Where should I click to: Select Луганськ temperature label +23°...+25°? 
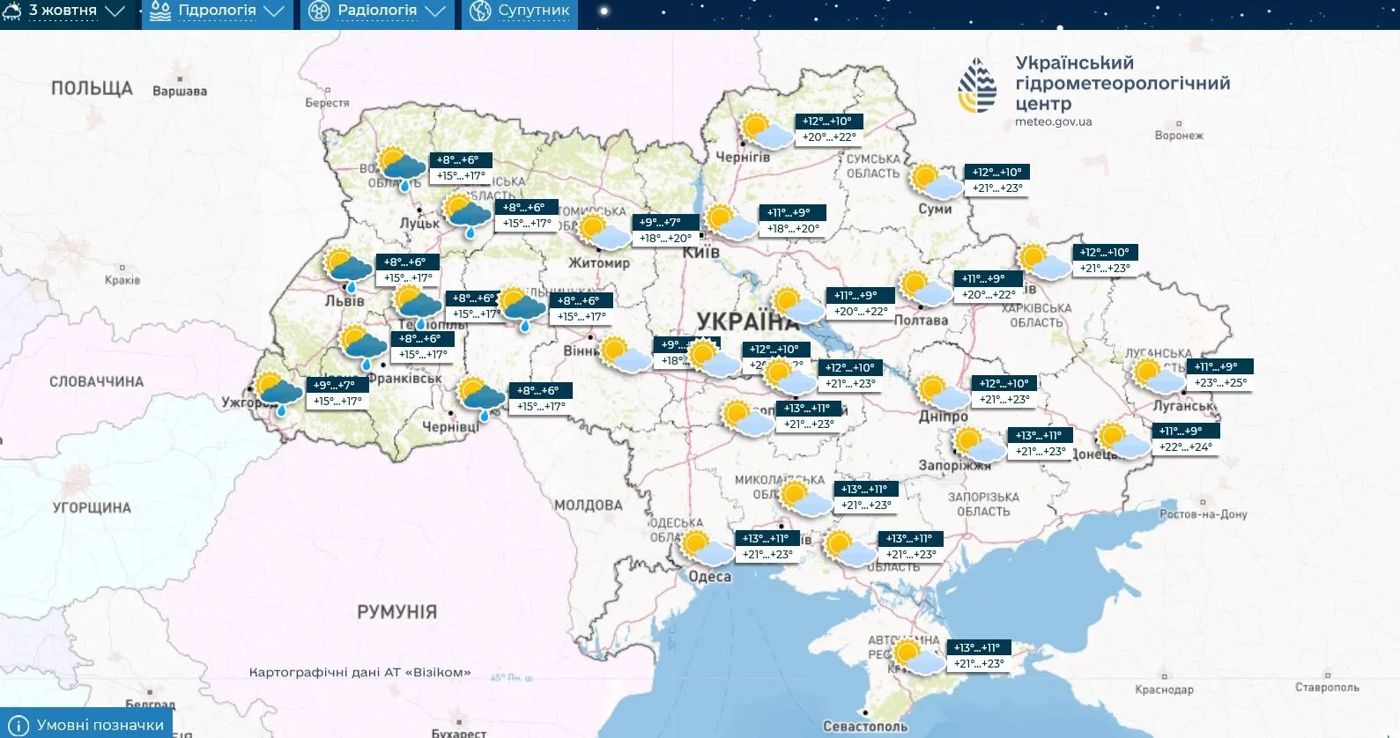[1220, 383]
